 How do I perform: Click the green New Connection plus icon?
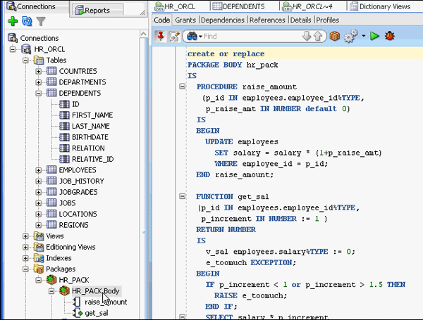click(12, 22)
